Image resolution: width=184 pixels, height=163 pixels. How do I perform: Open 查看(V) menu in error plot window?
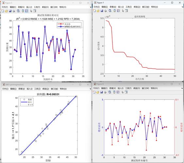[x=113, y=88]
